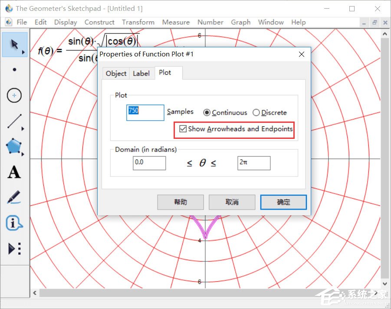Open the Transform menu

tap(138, 22)
